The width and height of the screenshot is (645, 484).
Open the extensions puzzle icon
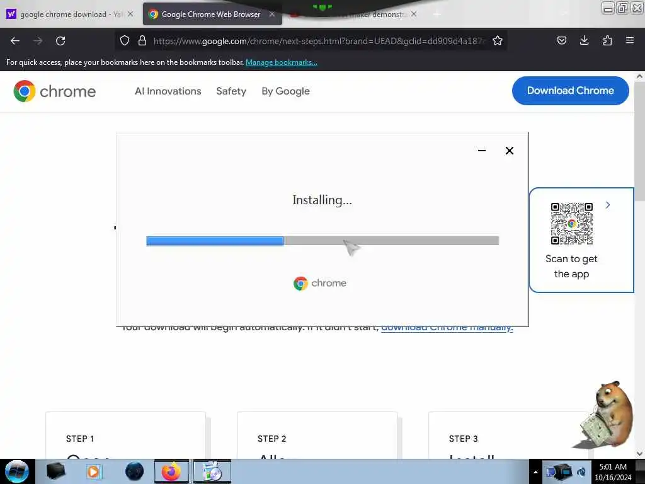pos(607,40)
